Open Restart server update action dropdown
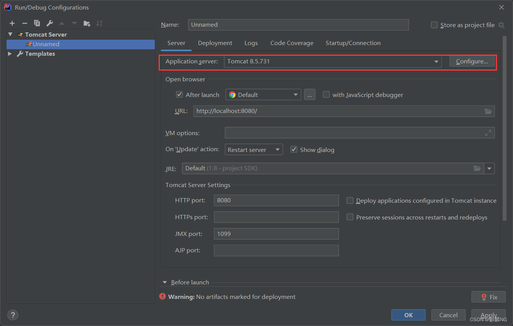Image resolution: width=513 pixels, height=326 pixels. (254, 150)
